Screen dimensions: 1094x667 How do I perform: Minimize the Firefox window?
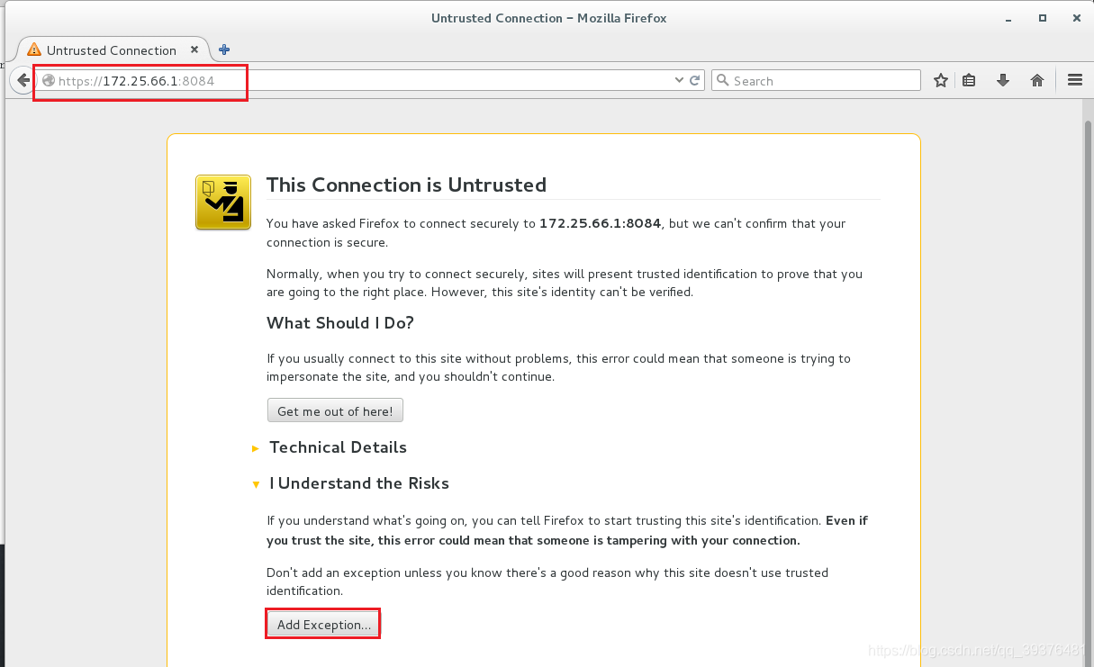coord(1010,18)
